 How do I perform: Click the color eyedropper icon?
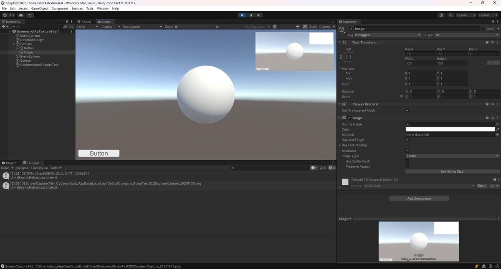498,129
